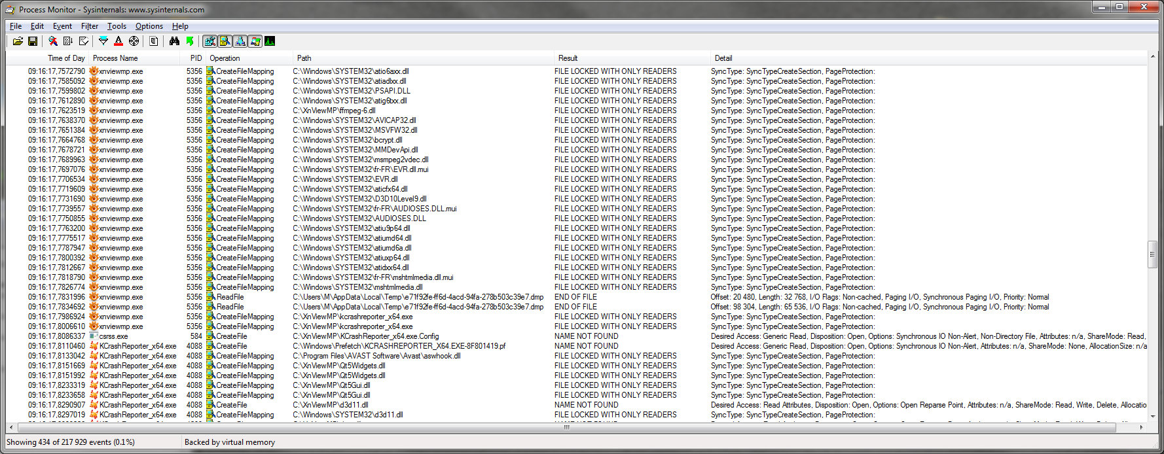This screenshot has width=1164, height=454.
Task: Open the Event menu
Action: [63, 26]
